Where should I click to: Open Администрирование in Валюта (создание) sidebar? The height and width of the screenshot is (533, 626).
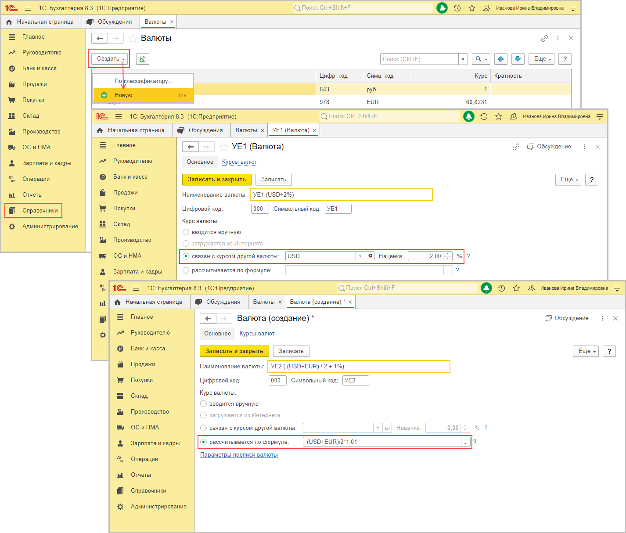158,507
